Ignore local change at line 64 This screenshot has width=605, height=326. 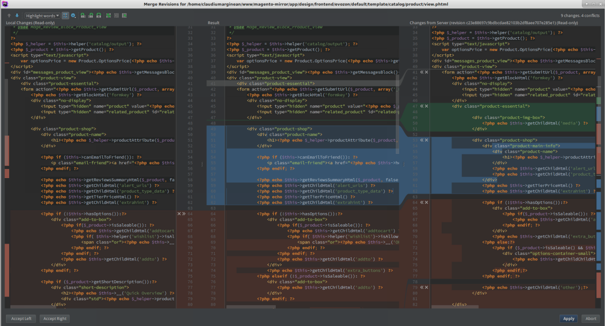[179, 213]
